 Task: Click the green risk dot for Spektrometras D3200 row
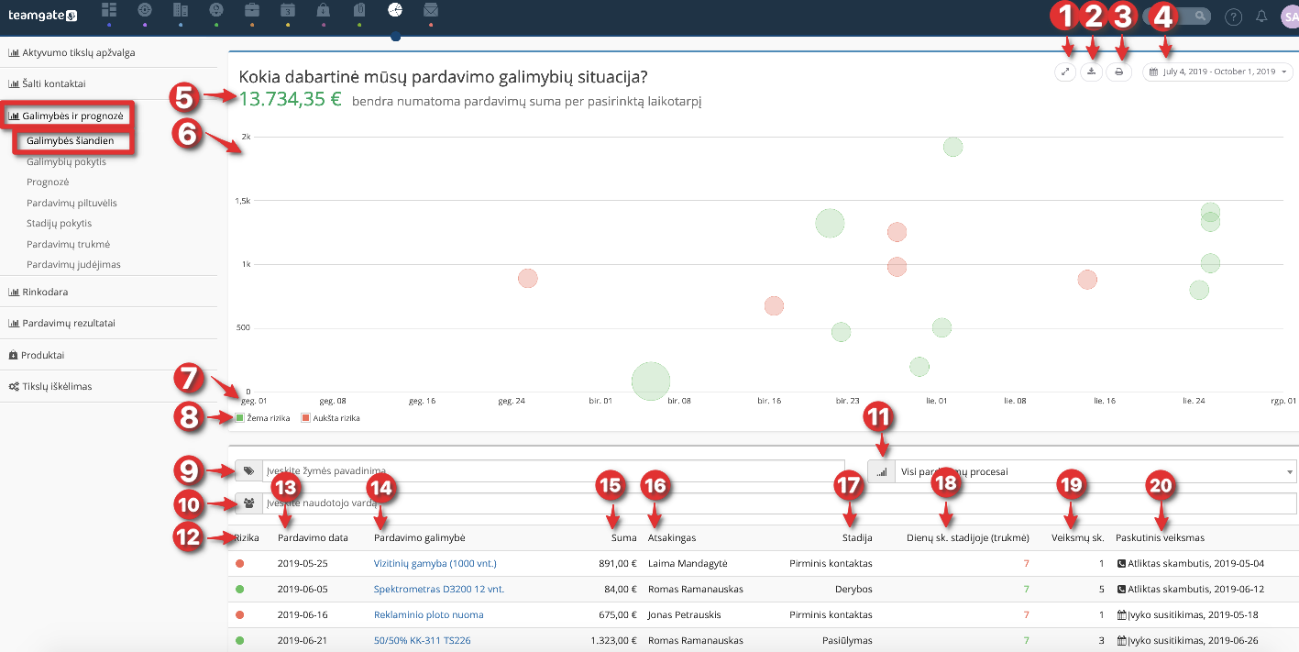click(x=239, y=589)
